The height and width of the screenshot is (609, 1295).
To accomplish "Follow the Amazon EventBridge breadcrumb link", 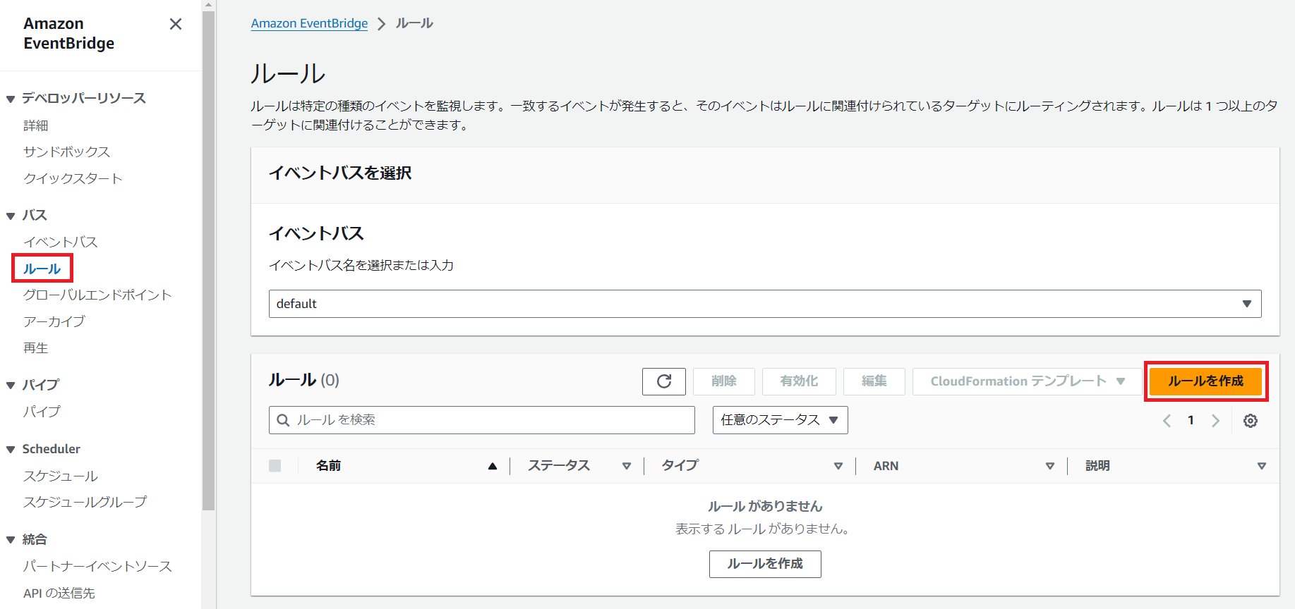I will pyautogui.click(x=309, y=23).
